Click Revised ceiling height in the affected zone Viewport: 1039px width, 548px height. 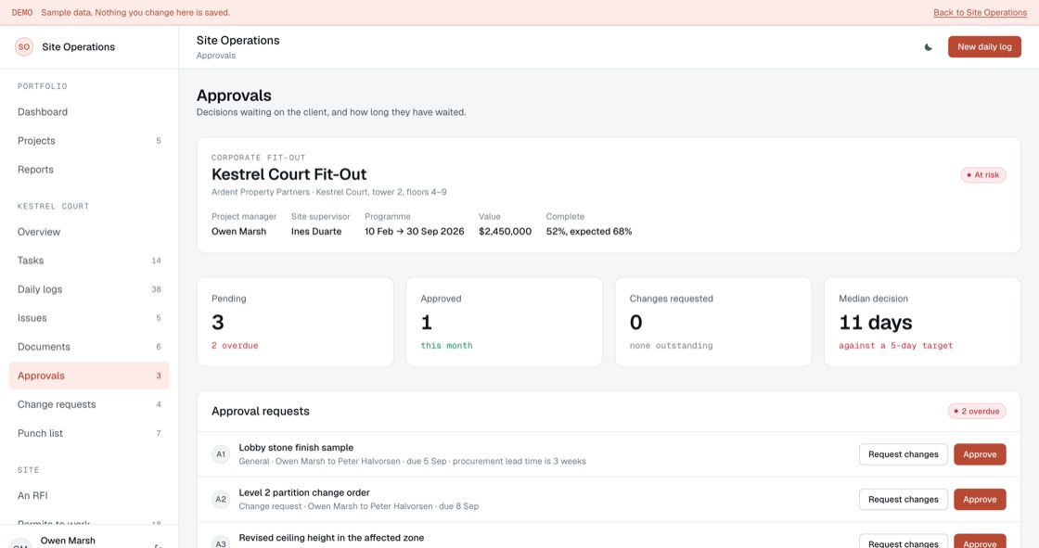point(331,538)
